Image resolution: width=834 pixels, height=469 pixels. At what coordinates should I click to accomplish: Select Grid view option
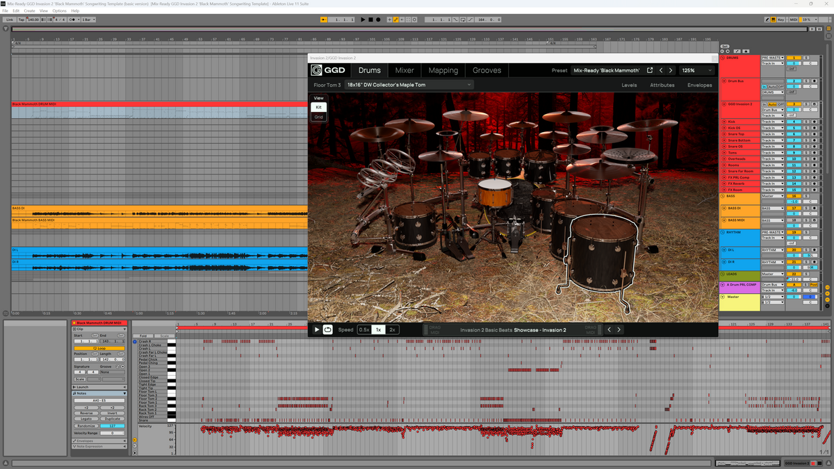pos(319,117)
